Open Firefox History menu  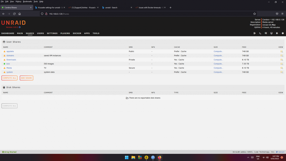18,1
